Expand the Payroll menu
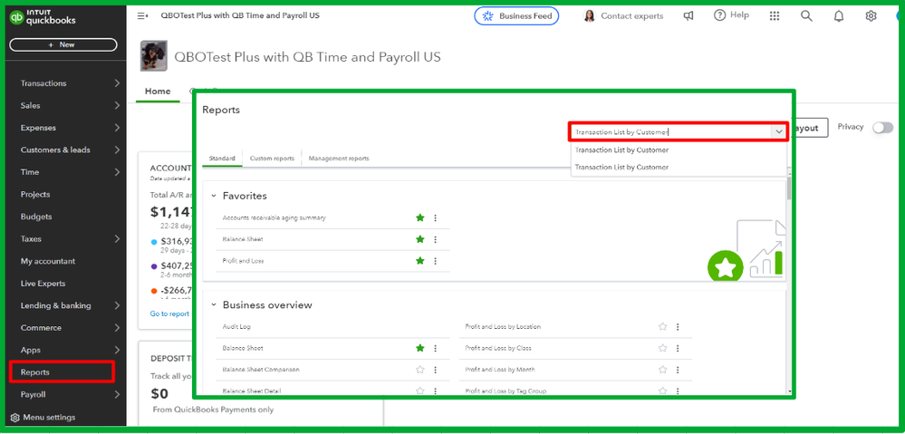905x434 pixels. [117, 395]
